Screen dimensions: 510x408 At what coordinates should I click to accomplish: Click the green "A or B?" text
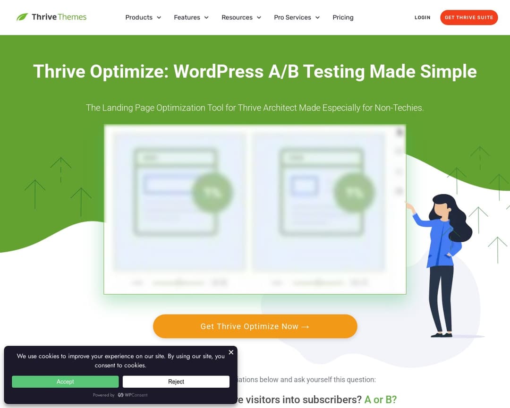[381, 399]
